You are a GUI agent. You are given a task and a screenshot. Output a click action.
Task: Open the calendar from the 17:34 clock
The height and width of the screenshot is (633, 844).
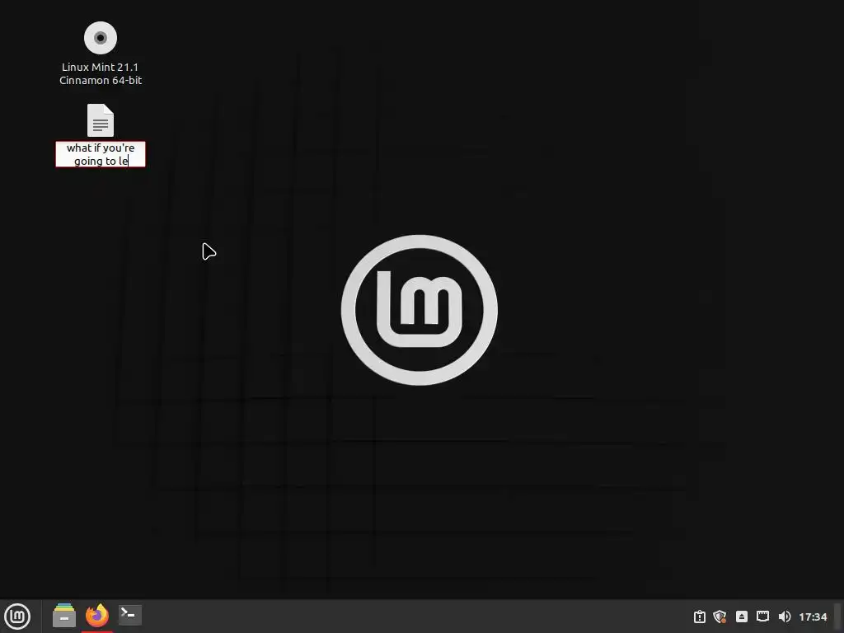click(x=813, y=617)
